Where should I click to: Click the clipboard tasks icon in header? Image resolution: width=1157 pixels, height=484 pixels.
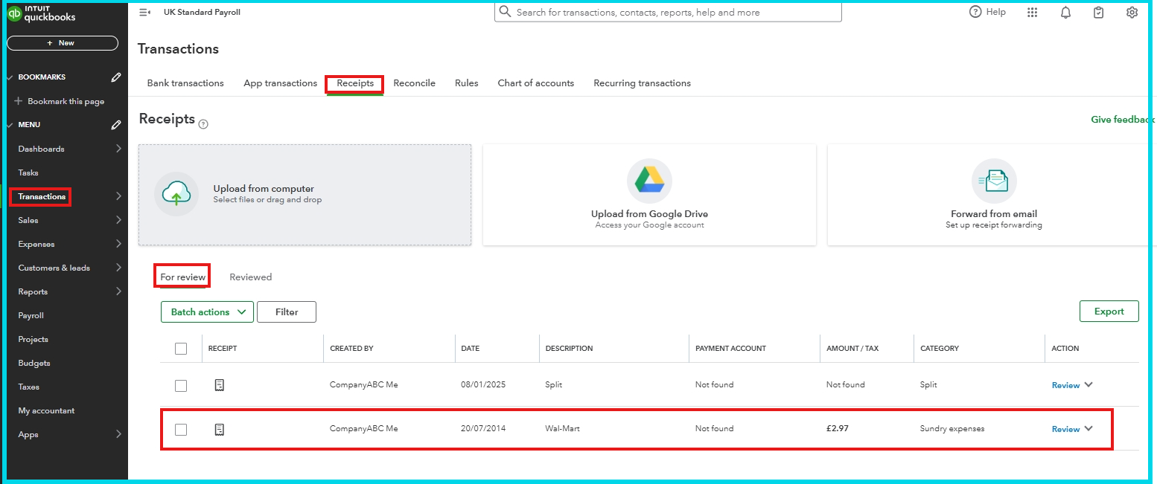click(1098, 13)
